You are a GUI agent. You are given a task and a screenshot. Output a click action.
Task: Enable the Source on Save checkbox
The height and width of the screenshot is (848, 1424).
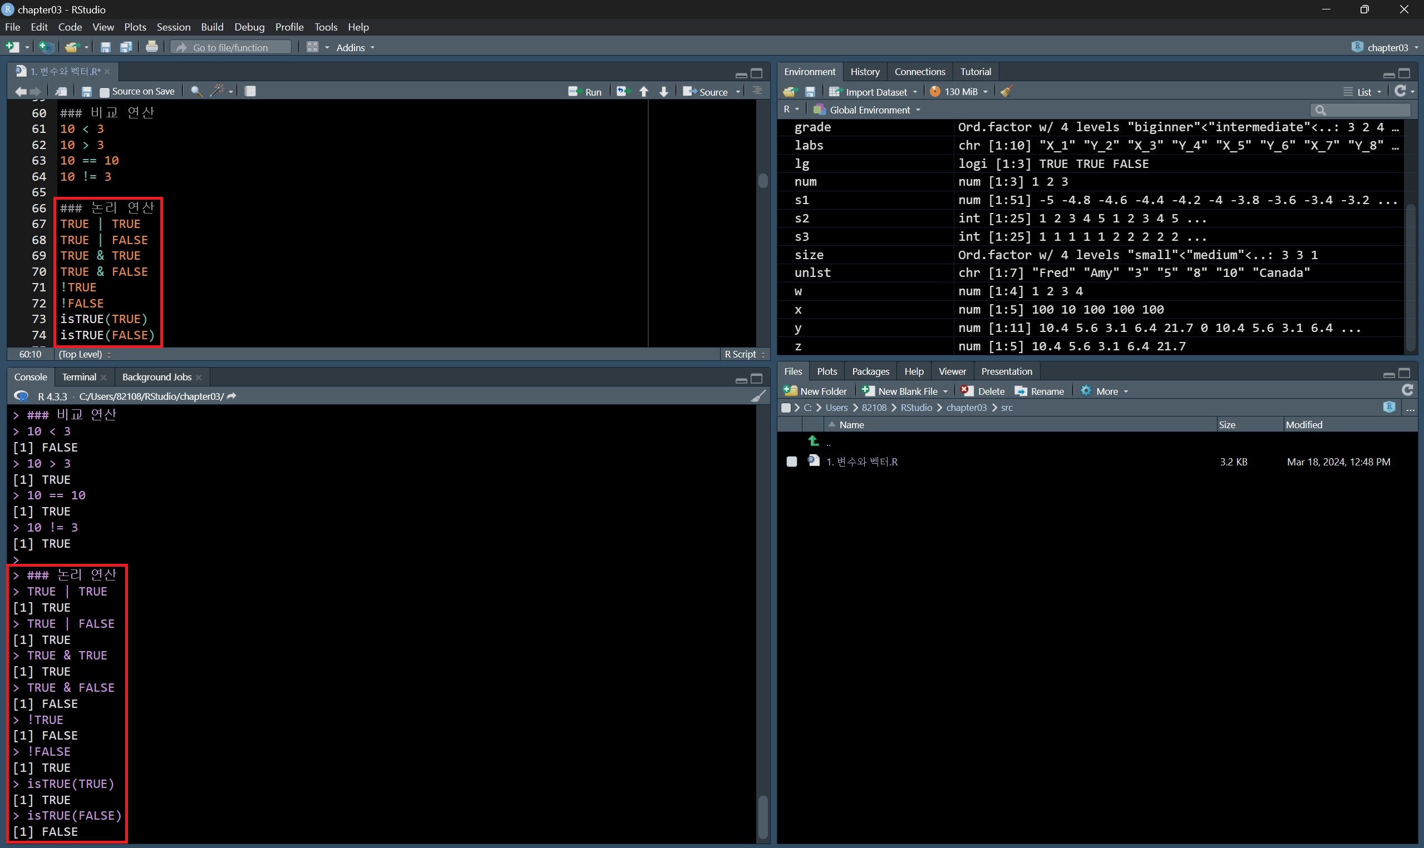point(105,92)
